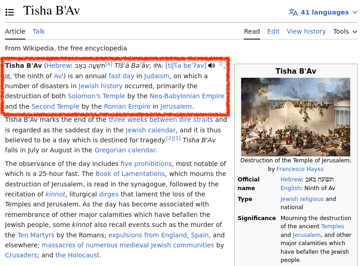Open the table of contents sidebar icon
Image resolution: width=363 pixels, height=266 pixels.
click(10, 12)
